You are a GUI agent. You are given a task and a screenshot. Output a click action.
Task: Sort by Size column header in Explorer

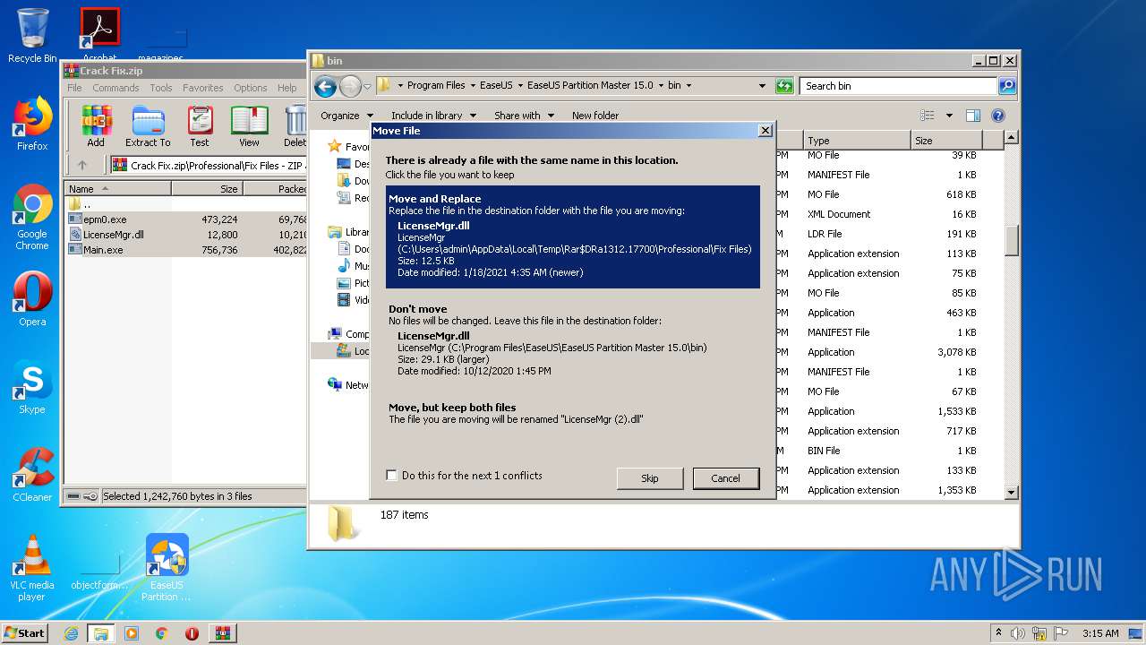[946, 141]
